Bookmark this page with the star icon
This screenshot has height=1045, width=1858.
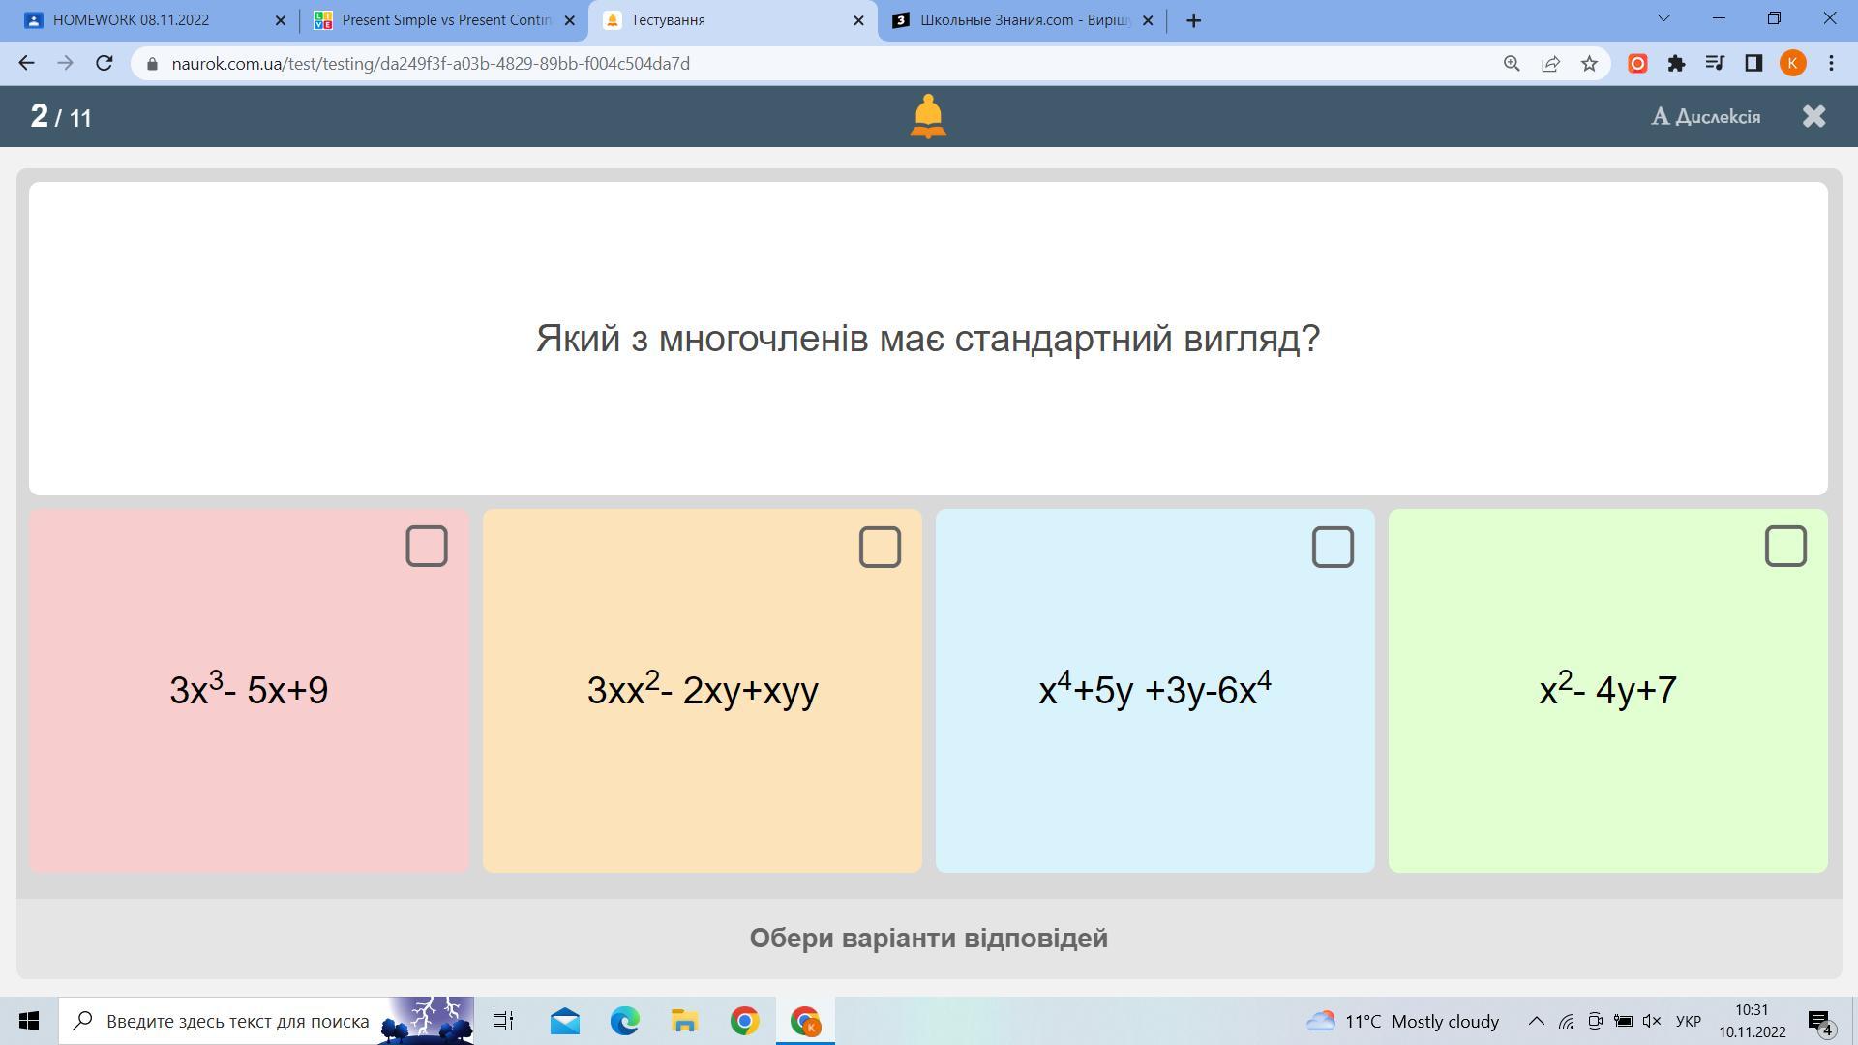coord(1589,64)
